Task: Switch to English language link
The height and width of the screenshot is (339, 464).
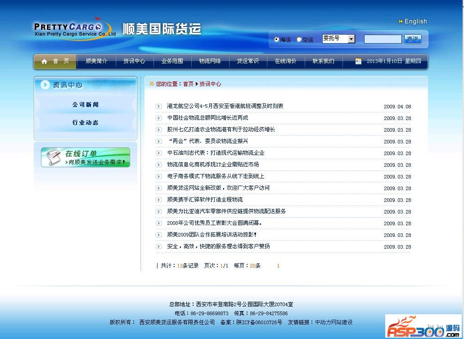Action: (415, 22)
